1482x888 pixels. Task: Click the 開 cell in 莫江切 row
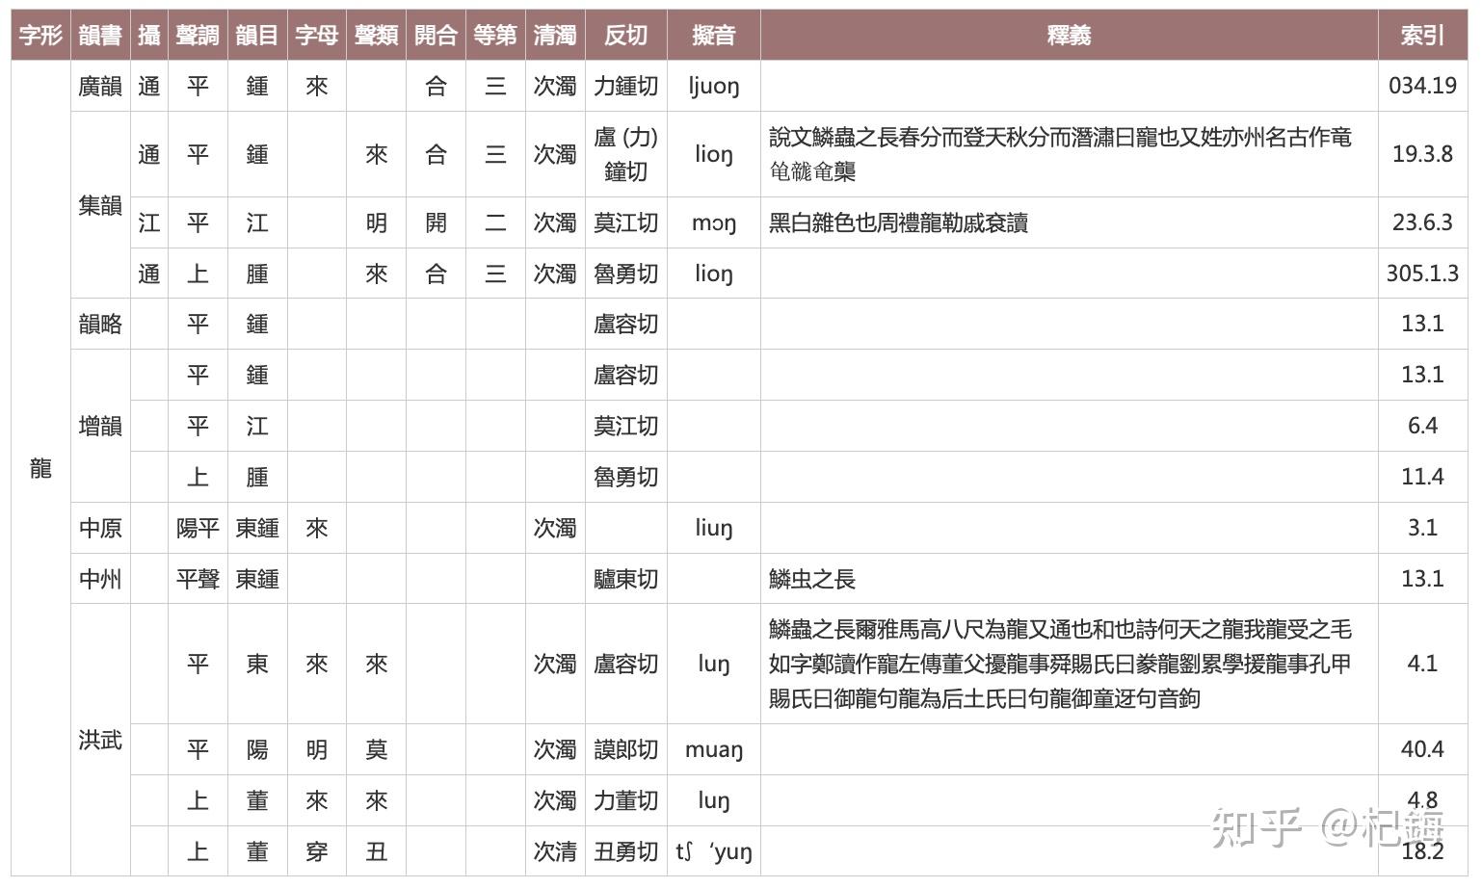click(436, 222)
